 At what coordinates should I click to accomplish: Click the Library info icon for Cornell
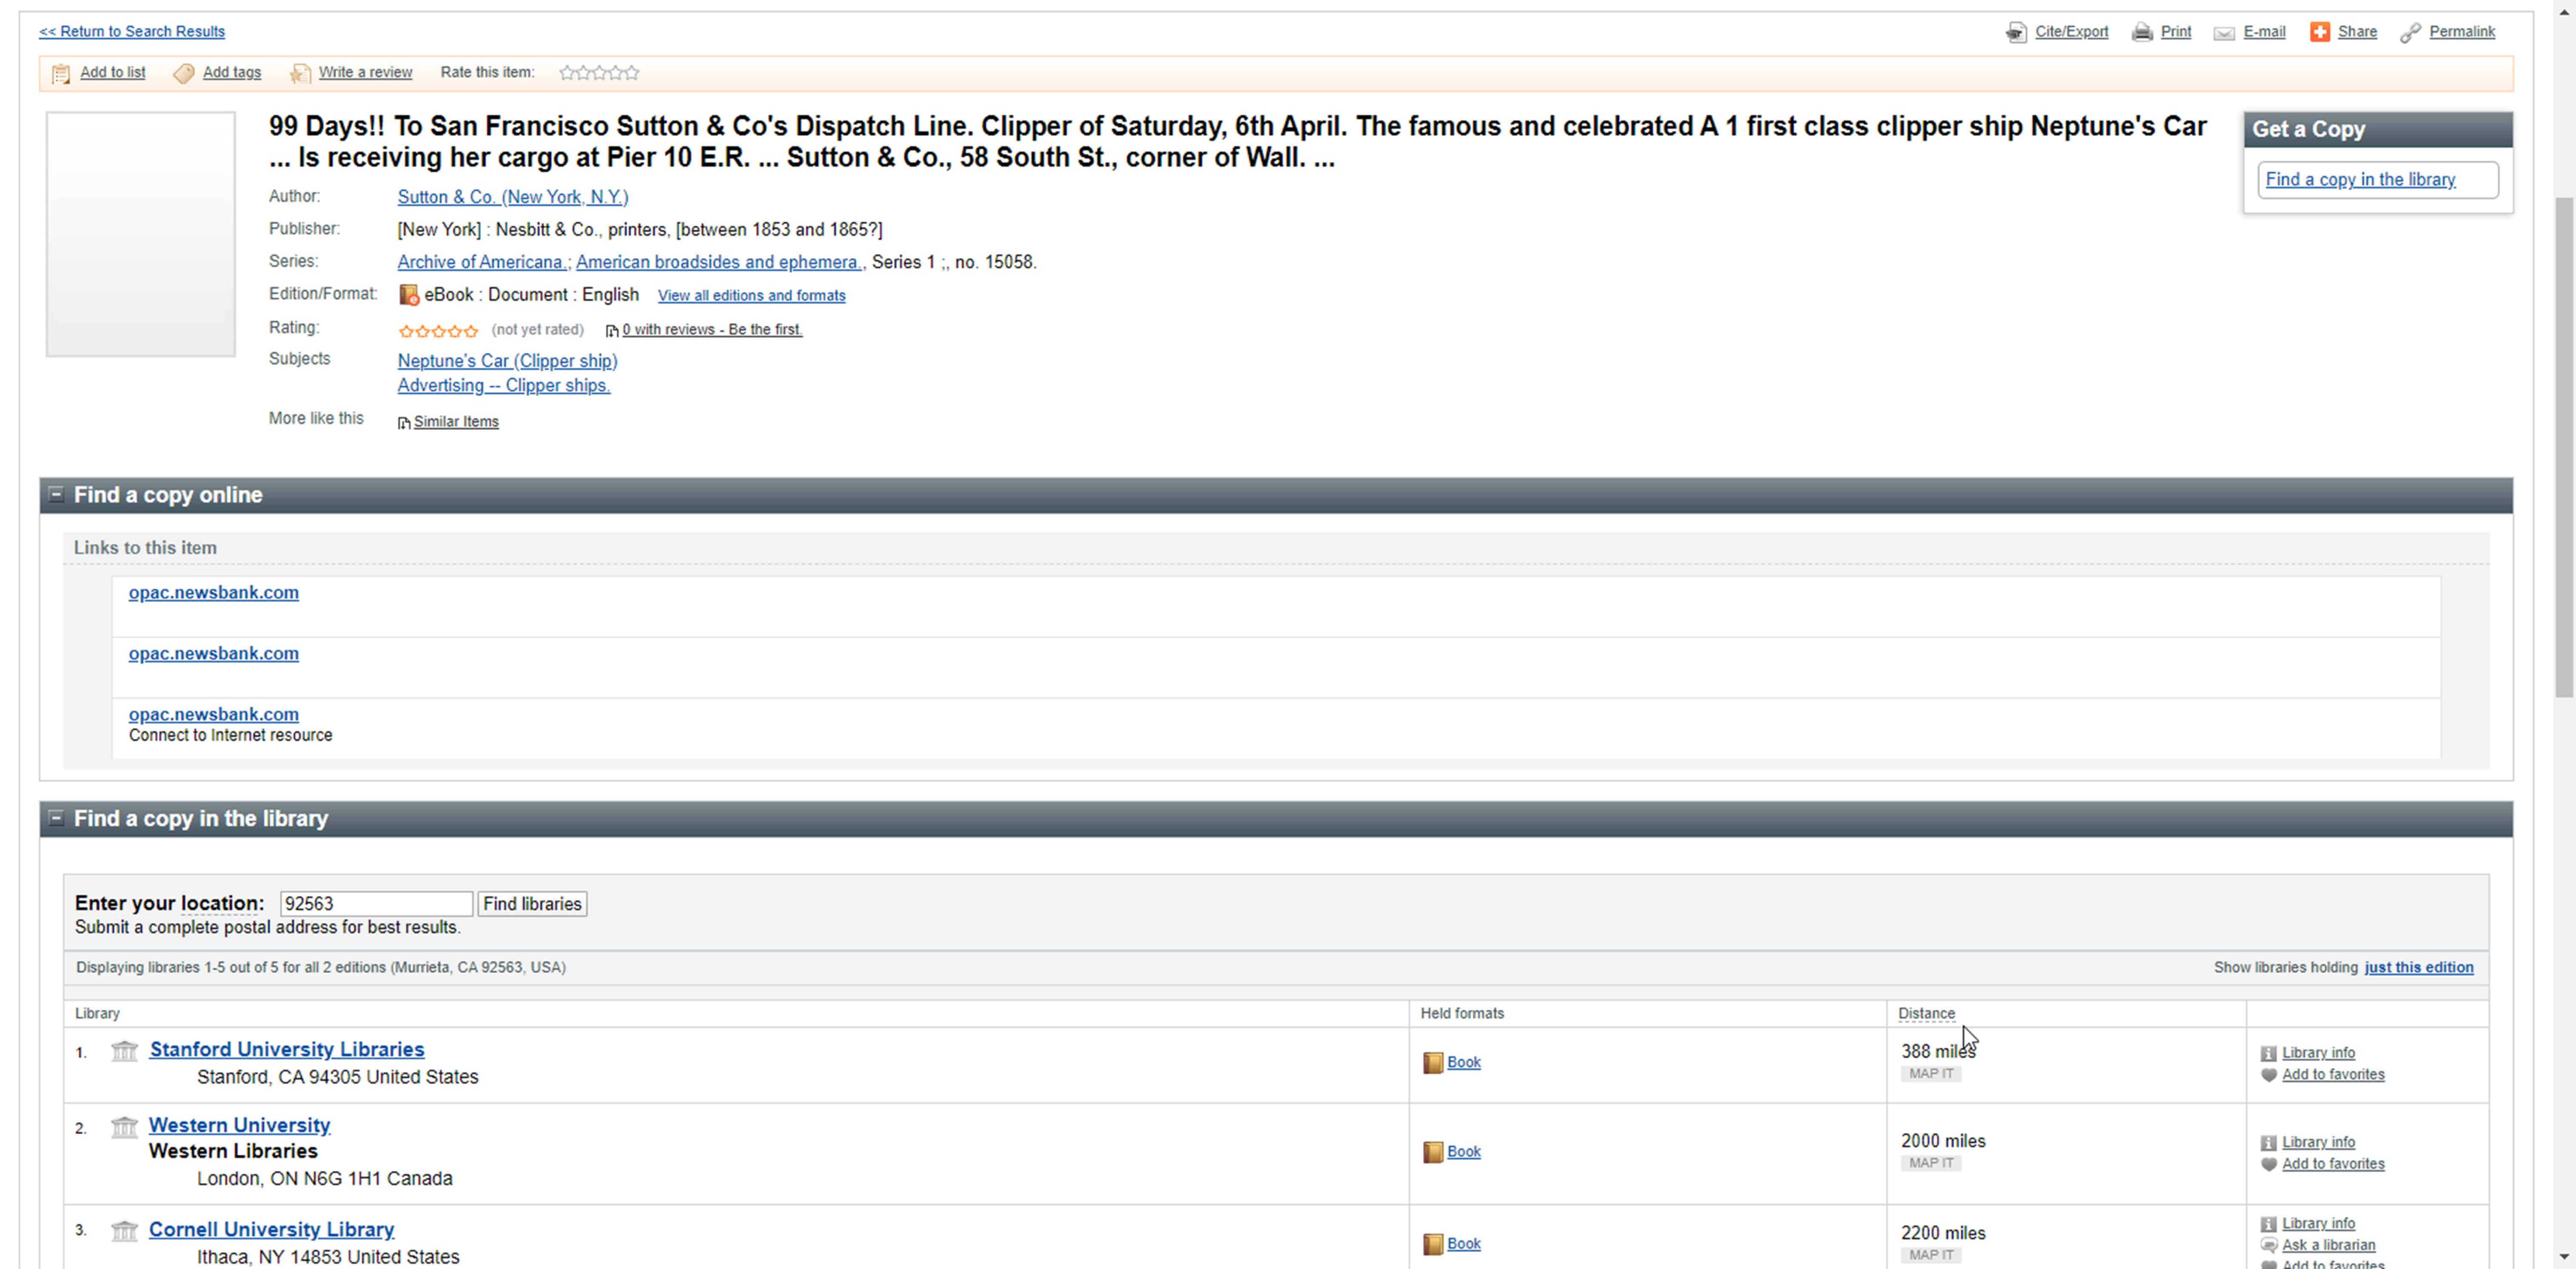[x=2269, y=1224]
